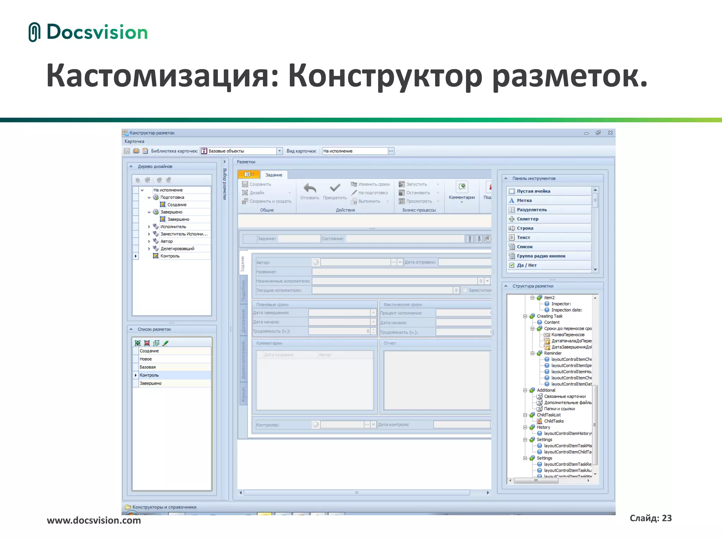Click the first layout-list toolbar icon

tap(137, 343)
